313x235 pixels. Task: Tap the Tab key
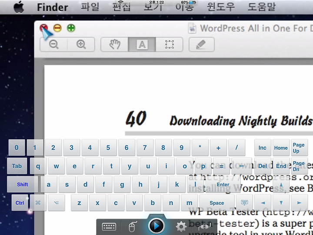(x=17, y=166)
